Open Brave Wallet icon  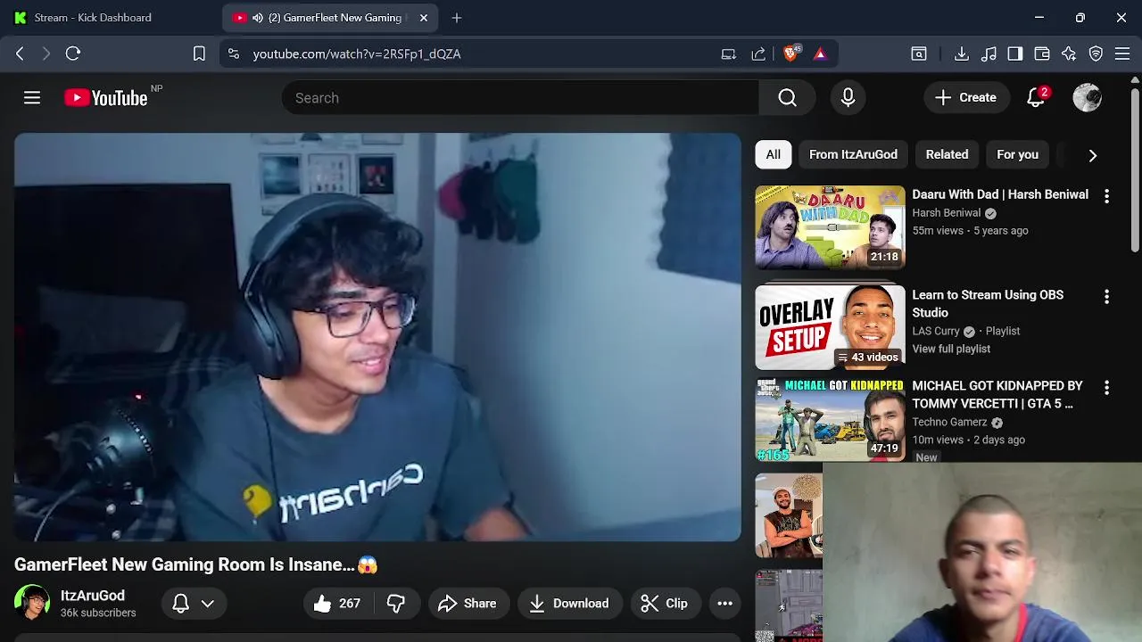[x=1042, y=53]
